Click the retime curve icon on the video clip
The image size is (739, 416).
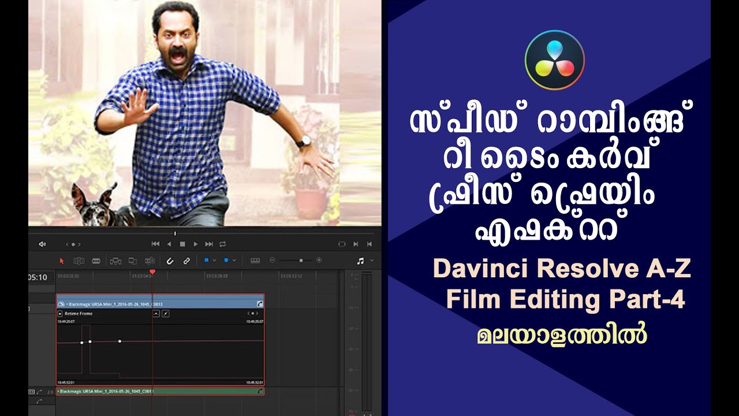tap(260, 304)
